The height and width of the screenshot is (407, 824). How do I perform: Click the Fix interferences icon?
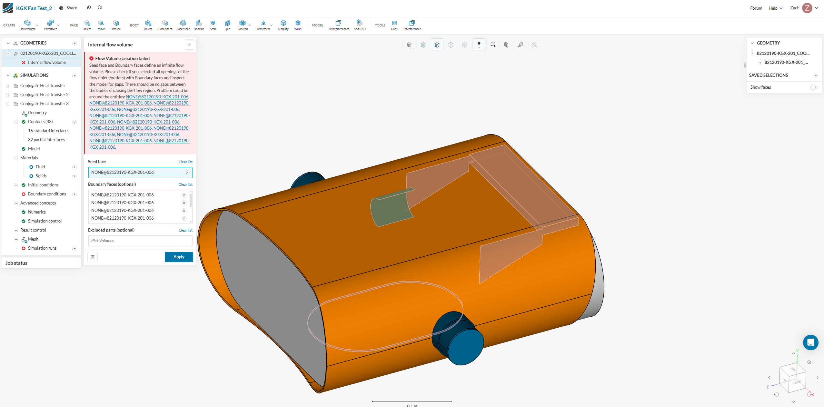[x=338, y=25]
